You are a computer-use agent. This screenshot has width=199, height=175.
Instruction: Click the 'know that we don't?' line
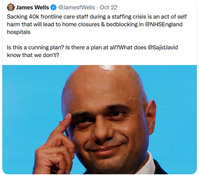[x=33, y=55]
